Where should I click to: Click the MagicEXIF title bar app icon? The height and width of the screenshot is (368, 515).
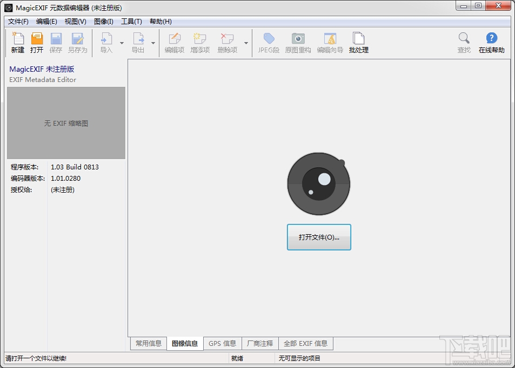point(9,8)
